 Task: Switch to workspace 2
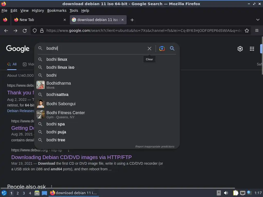[18, 193]
